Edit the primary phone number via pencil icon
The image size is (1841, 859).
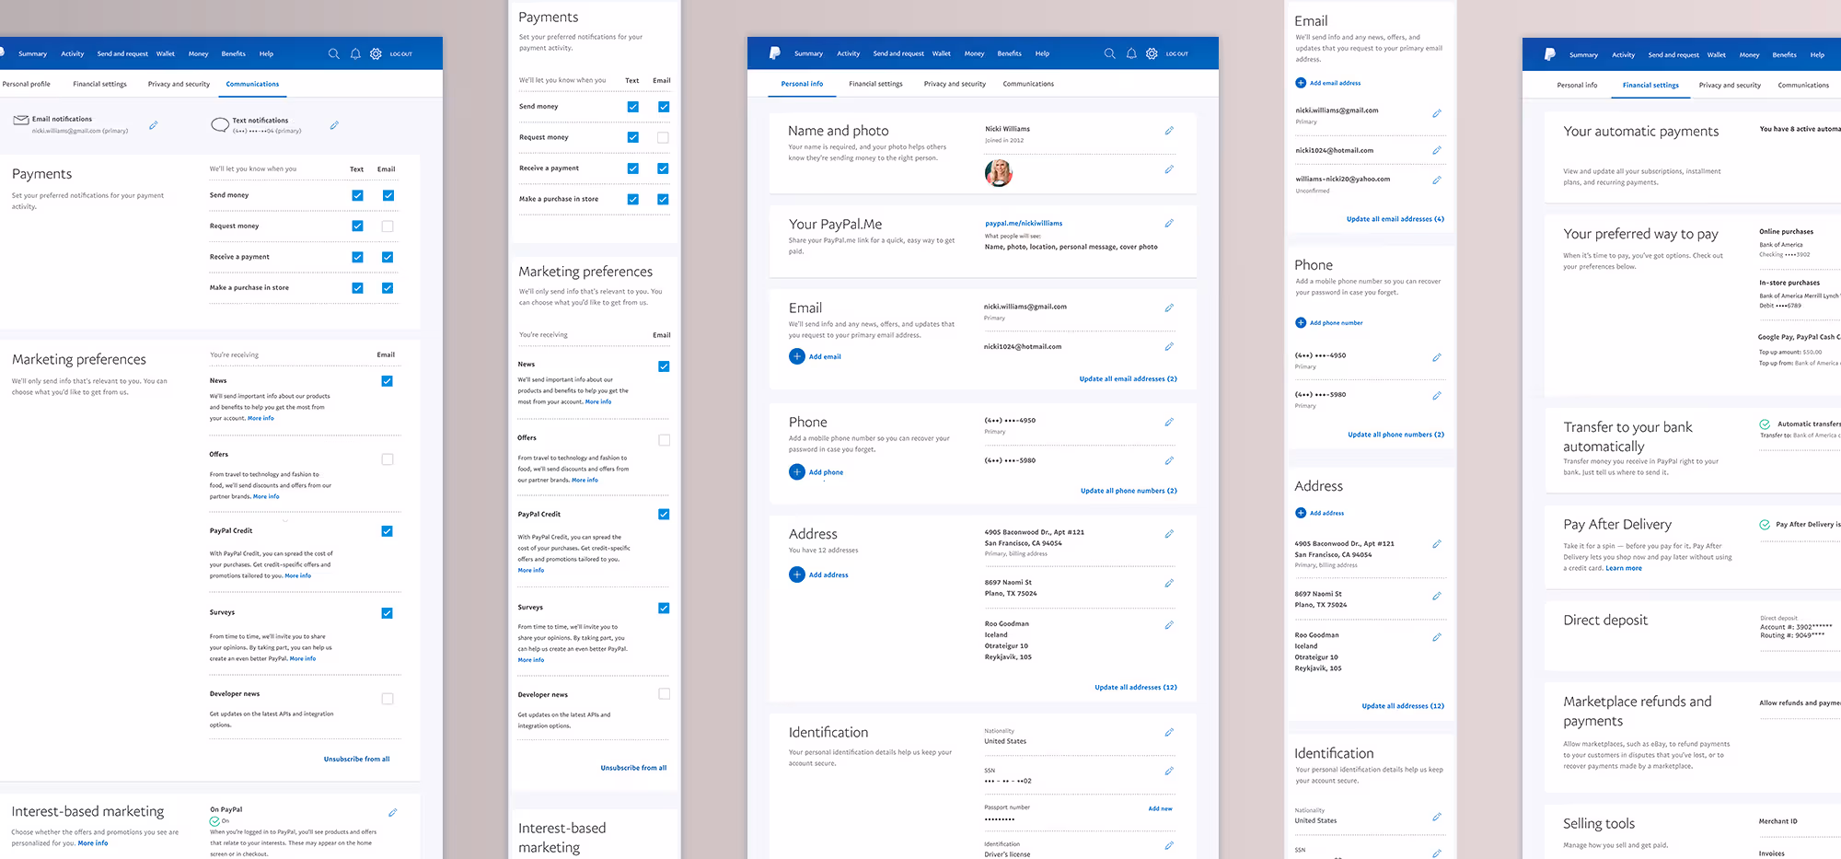pyautogui.click(x=1169, y=422)
